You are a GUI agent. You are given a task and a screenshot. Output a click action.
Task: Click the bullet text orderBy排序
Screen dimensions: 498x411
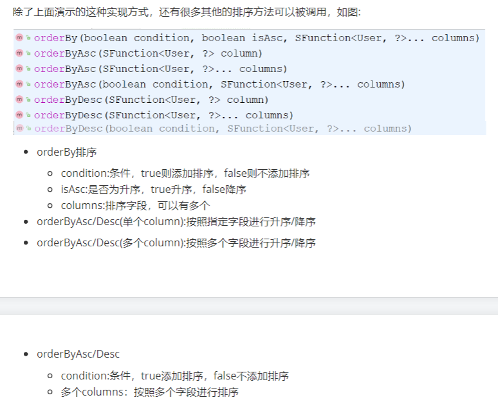(67, 152)
